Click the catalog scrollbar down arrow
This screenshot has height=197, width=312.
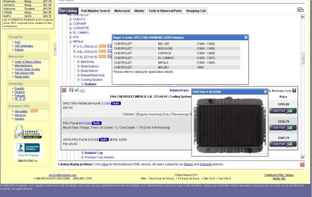tap(302, 157)
